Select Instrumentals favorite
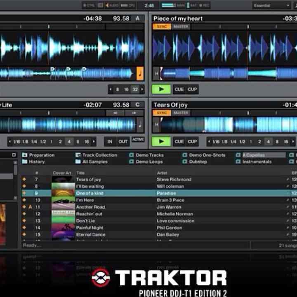Image resolution: width=297 pixels, height=297 pixels. coord(257,162)
